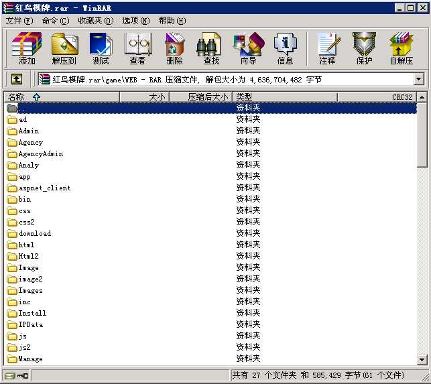Viewport: 431px width, 384px height.
Task: Sort by 类型 column header
Action: tap(285, 97)
